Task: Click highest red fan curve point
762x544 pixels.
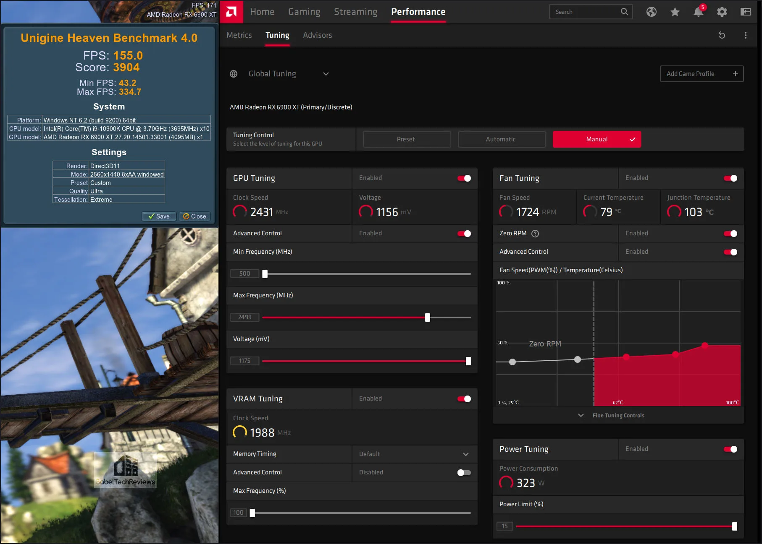Action: pyautogui.click(x=704, y=346)
